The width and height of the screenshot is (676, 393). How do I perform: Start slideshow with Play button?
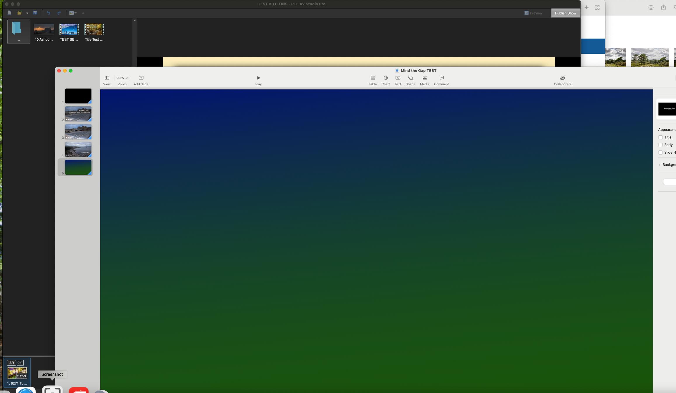[x=258, y=78]
